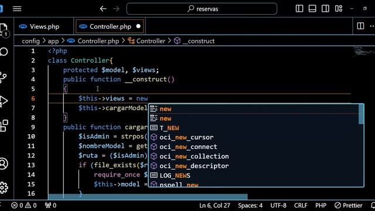
Task: Open Customize Layout options
Action: point(339,9)
